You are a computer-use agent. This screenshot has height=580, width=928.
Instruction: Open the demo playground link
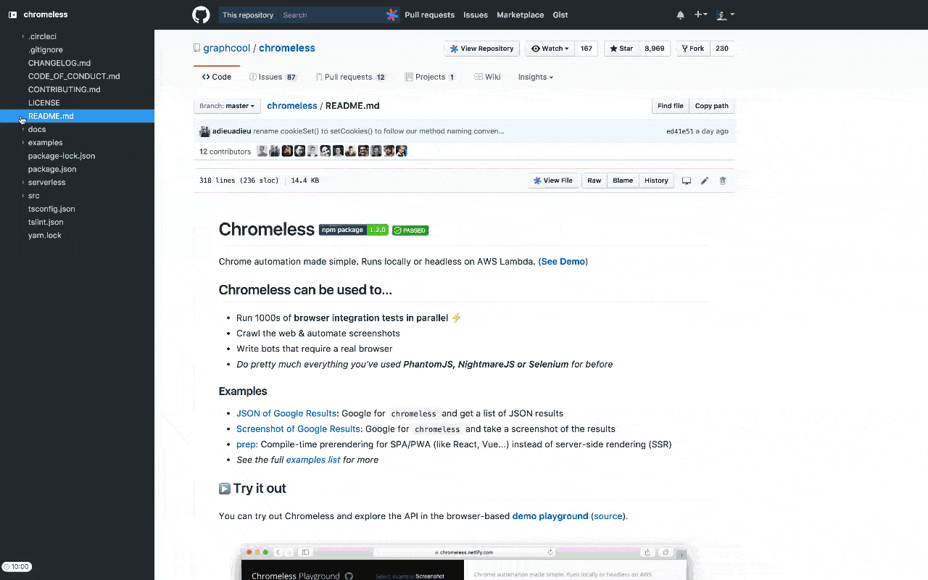(x=550, y=515)
